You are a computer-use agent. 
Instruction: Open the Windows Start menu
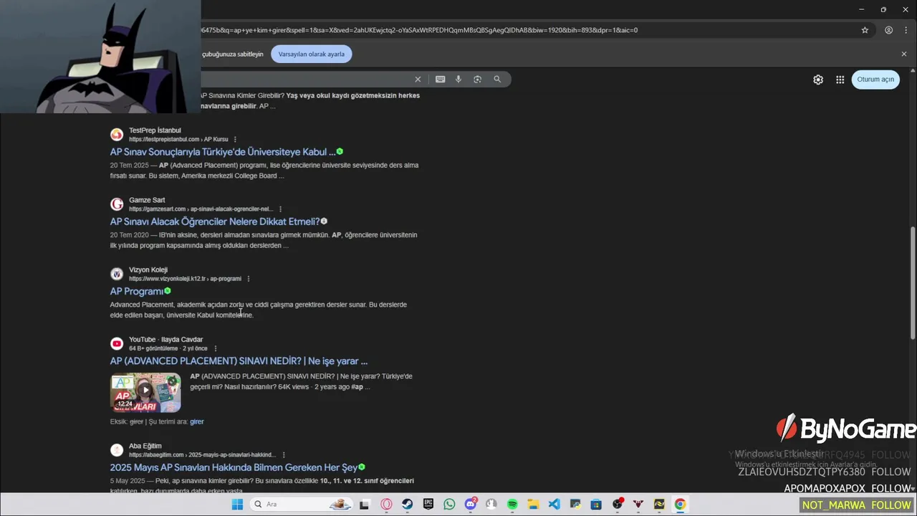click(237, 505)
